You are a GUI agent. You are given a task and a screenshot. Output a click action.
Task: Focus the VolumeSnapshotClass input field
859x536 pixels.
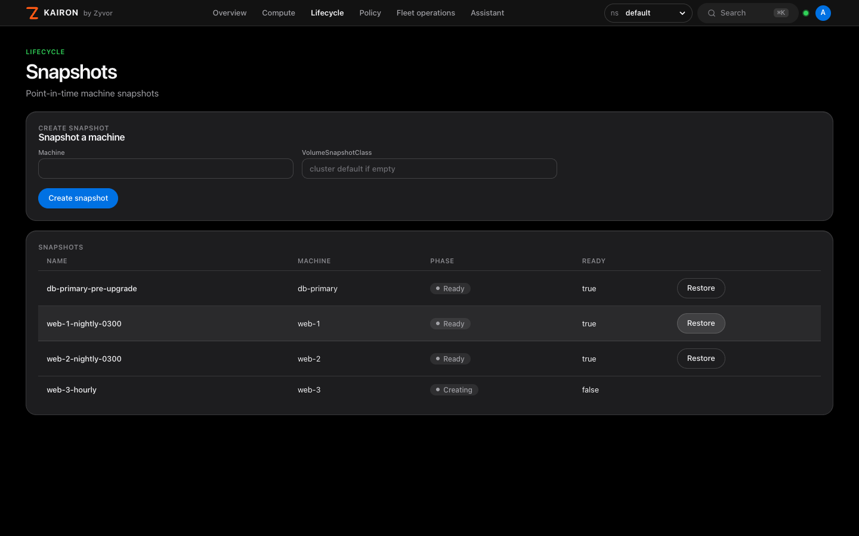(x=429, y=169)
